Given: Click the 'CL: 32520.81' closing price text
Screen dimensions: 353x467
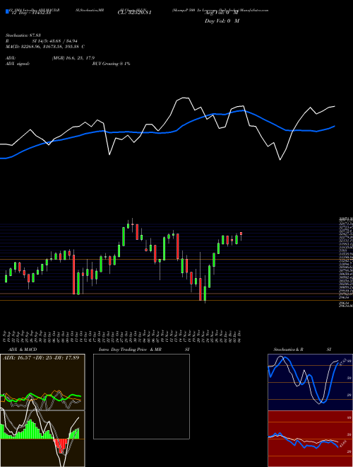Looking at the screenshot, I should 135,13.
